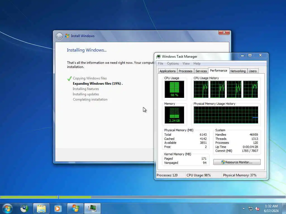Open the Options menu
The height and width of the screenshot is (214, 286).
pos(173,64)
